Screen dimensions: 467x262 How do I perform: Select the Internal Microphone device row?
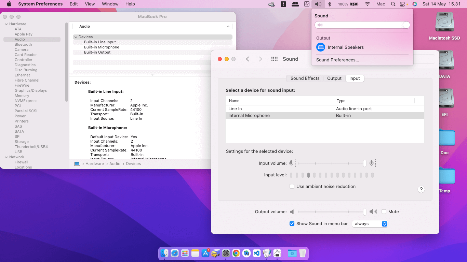pyautogui.click(x=325, y=116)
